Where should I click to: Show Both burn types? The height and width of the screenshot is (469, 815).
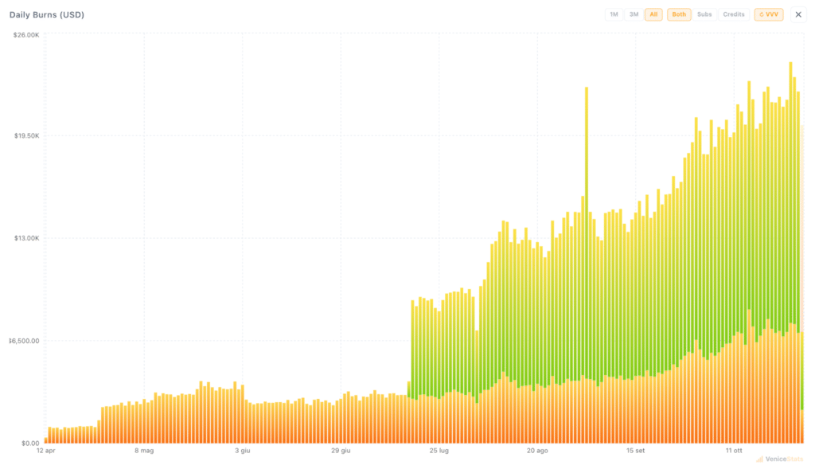[x=679, y=14]
